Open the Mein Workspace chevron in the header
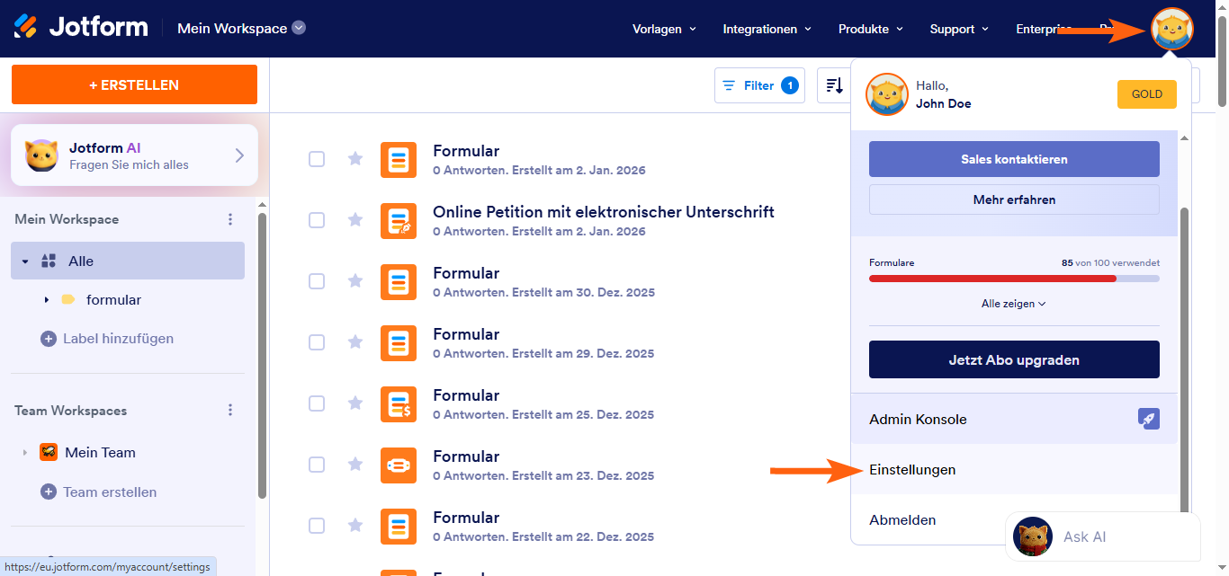1229x576 pixels. click(298, 28)
